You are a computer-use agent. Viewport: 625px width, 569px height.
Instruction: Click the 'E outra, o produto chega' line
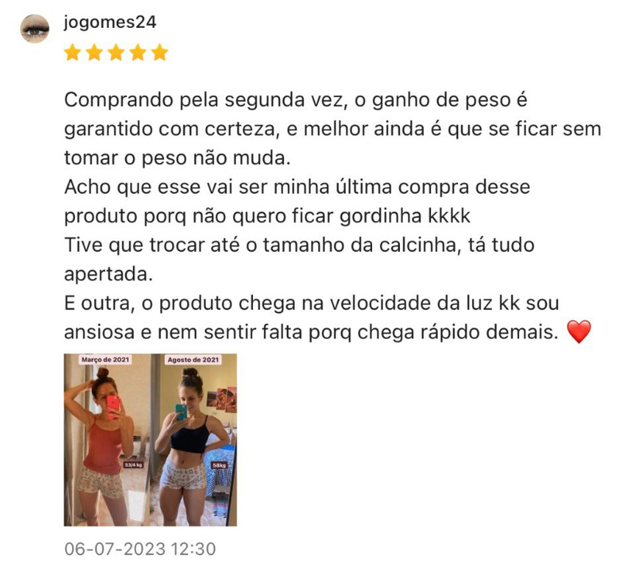click(311, 303)
